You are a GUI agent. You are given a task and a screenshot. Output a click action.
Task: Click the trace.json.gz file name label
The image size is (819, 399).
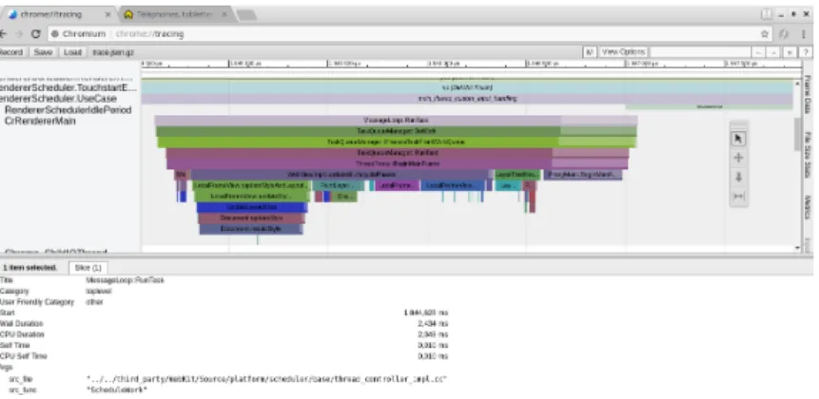coord(113,52)
